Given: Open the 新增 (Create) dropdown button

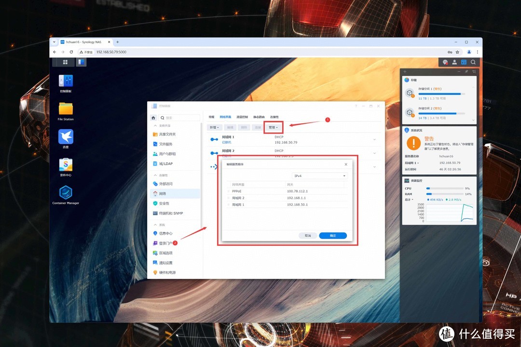Looking at the screenshot, I should [214, 127].
